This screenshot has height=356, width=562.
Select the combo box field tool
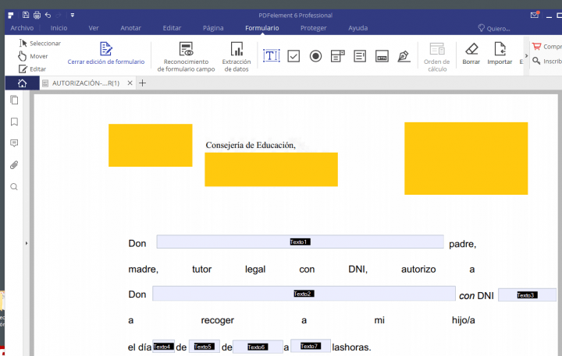tap(338, 56)
